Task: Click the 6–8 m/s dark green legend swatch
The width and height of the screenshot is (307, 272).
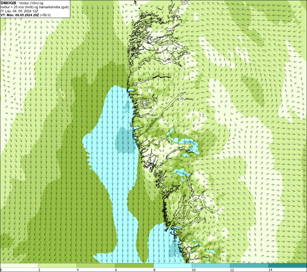Action: point(134,265)
